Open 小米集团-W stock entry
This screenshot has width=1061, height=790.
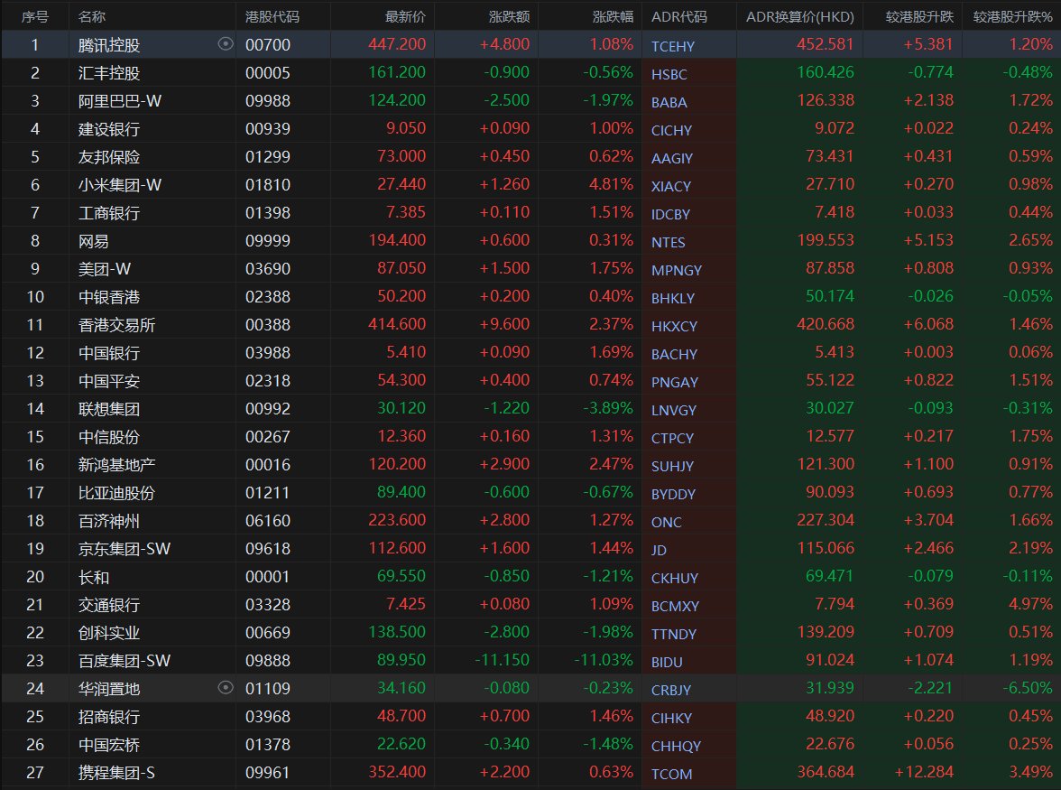pos(120,185)
